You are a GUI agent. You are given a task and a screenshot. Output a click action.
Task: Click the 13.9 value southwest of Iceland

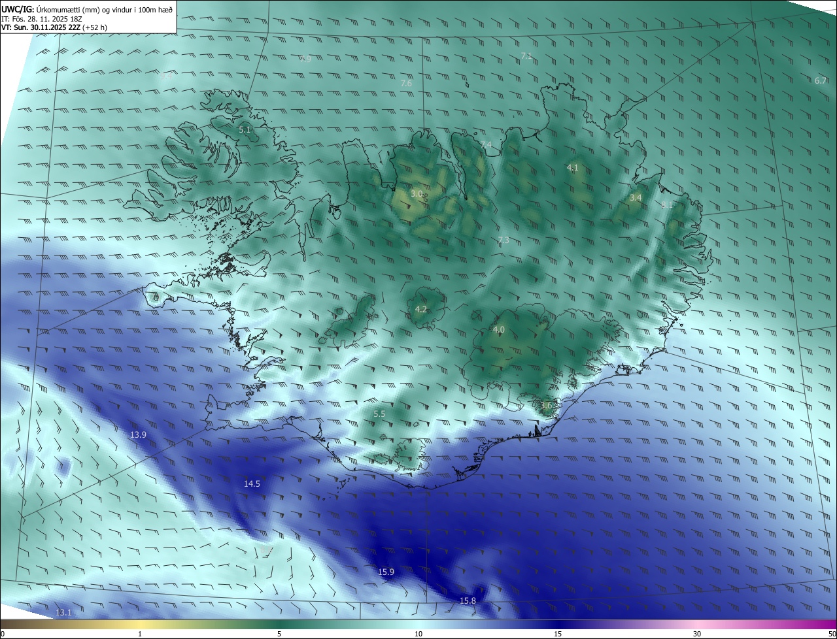(x=138, y=435)
